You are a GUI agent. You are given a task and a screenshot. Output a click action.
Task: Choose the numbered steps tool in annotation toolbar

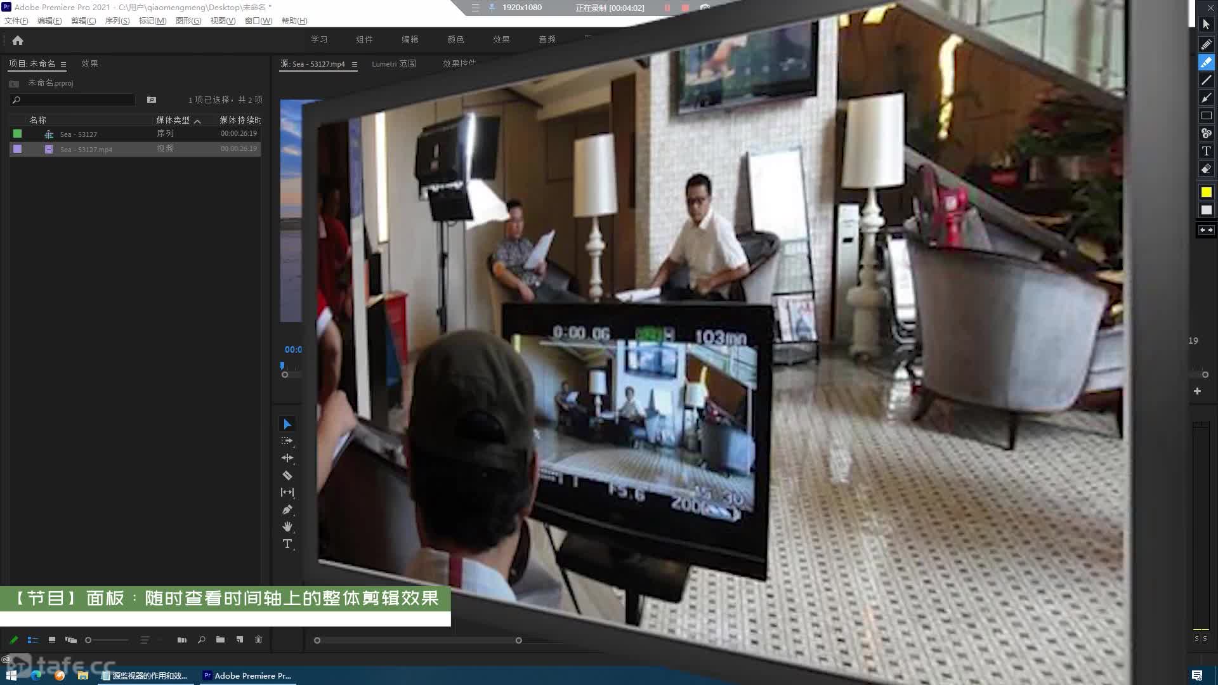click(x=1206, y=133)
